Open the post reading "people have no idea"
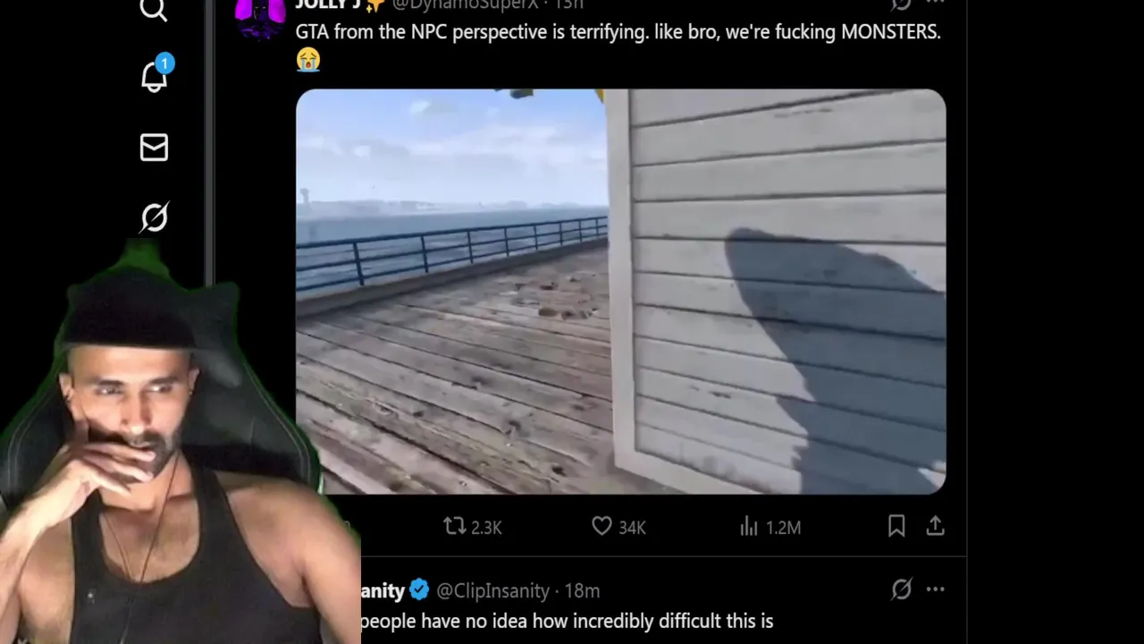The image size is (1144, 644). (x=567, y=621)
